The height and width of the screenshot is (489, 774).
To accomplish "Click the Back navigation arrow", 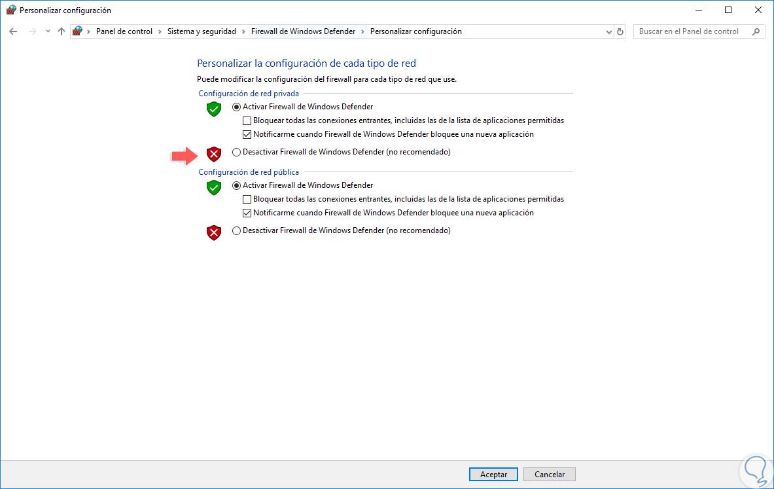I will (13, 31).
